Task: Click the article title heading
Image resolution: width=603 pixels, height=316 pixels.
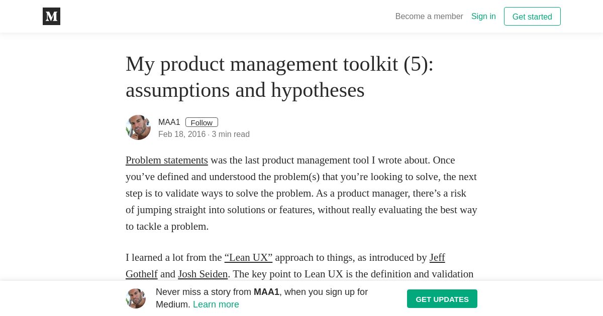Action: pyautogui.click(x=279, y=77)
